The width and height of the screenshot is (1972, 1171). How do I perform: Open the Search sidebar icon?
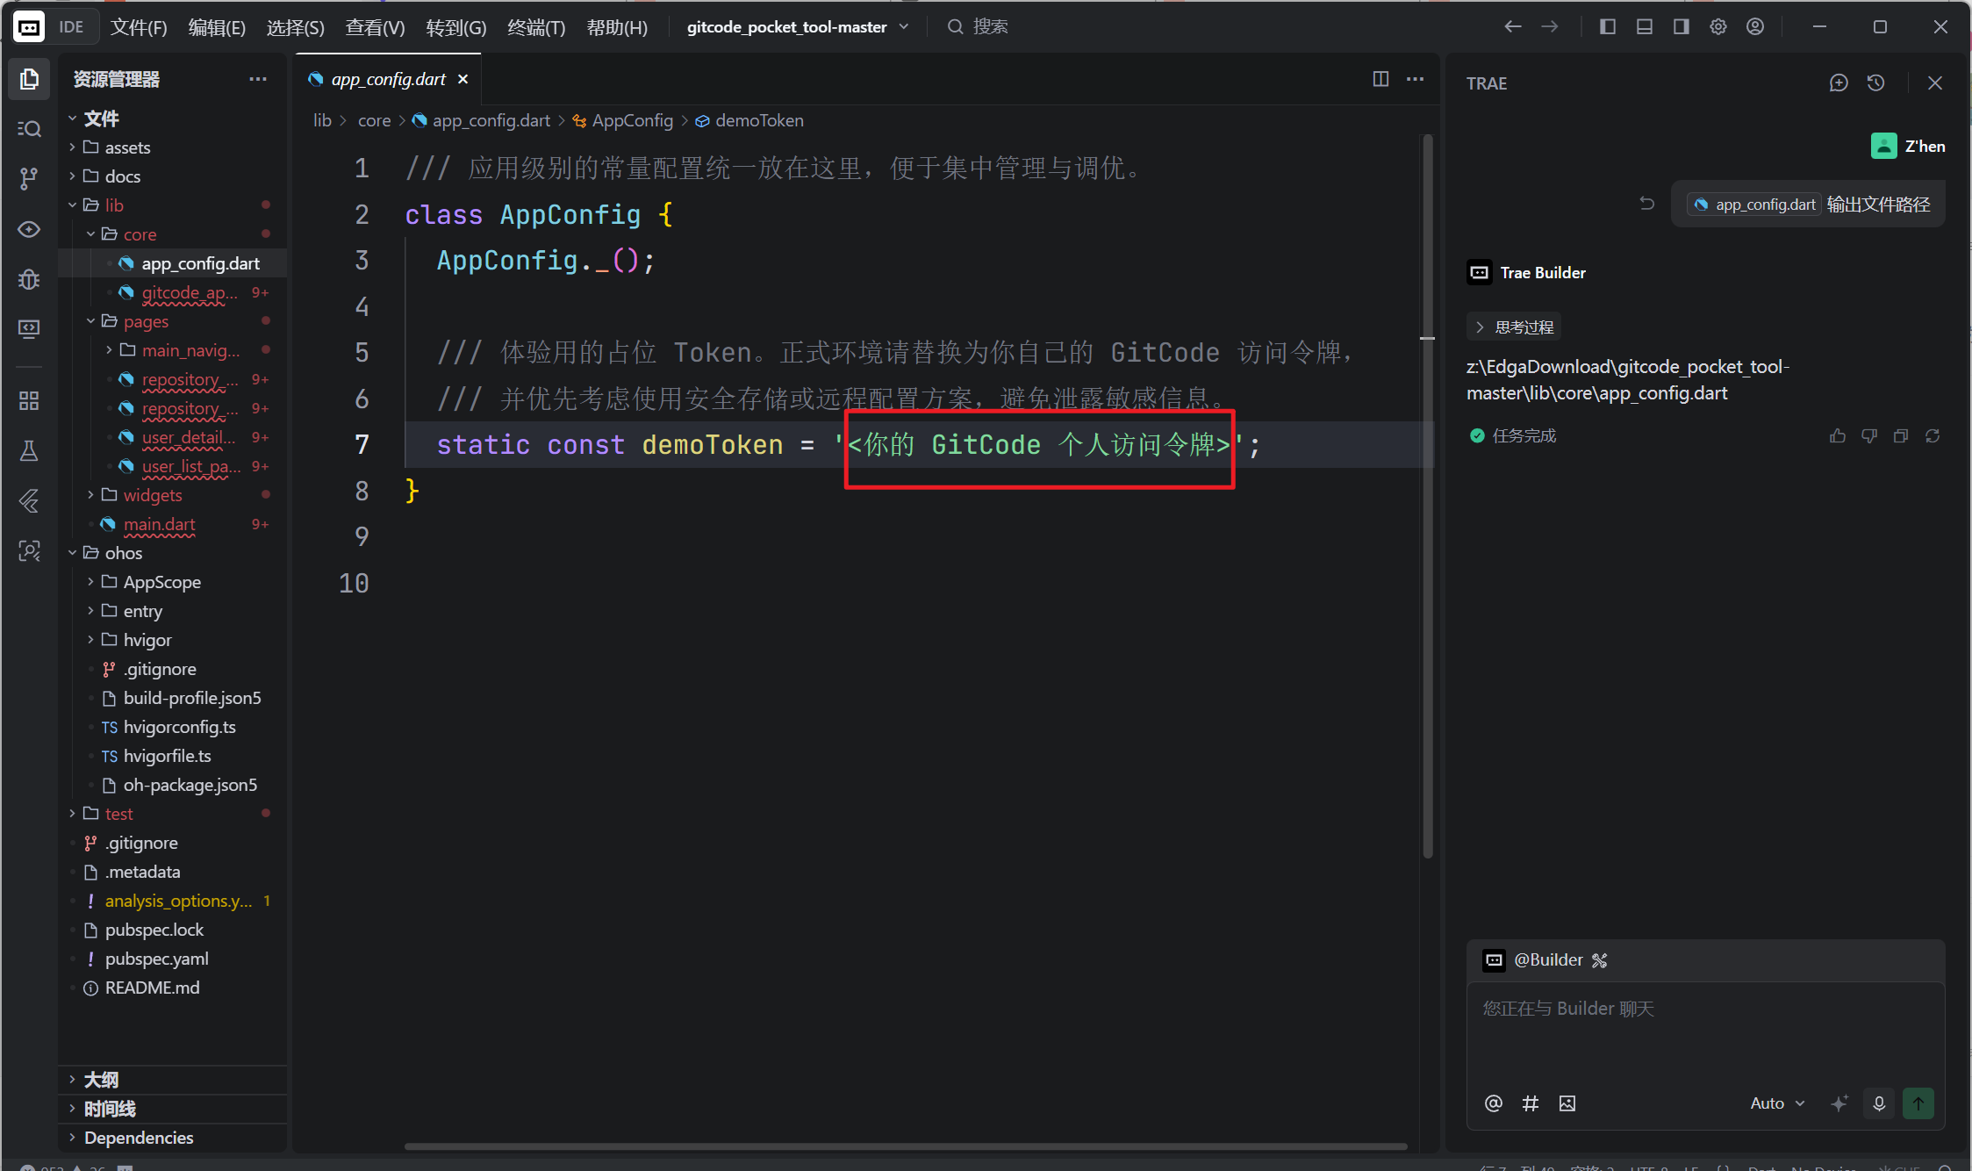29,129
